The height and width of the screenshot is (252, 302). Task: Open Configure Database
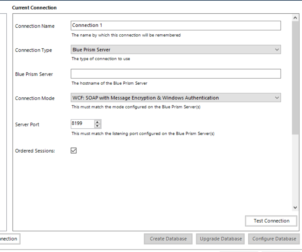[x=274, y=239]
